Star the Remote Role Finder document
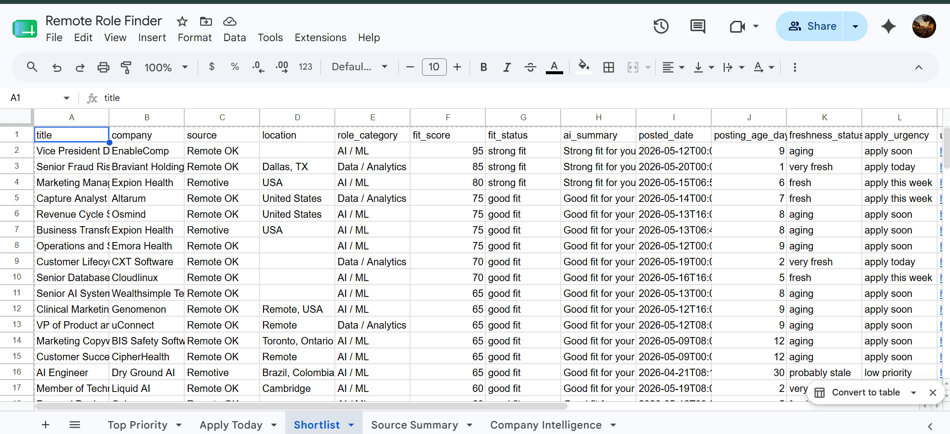 click(182, 21)
